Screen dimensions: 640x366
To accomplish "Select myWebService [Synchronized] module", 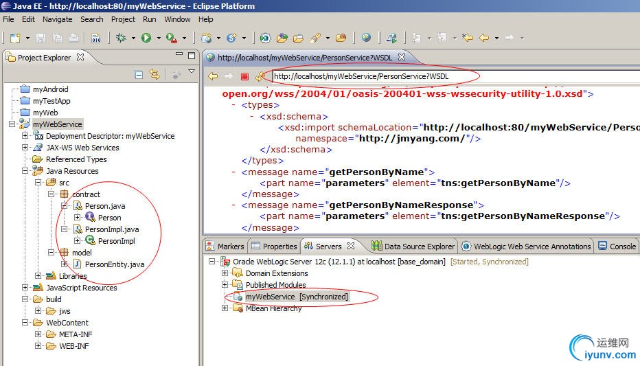I will (297, 297).
